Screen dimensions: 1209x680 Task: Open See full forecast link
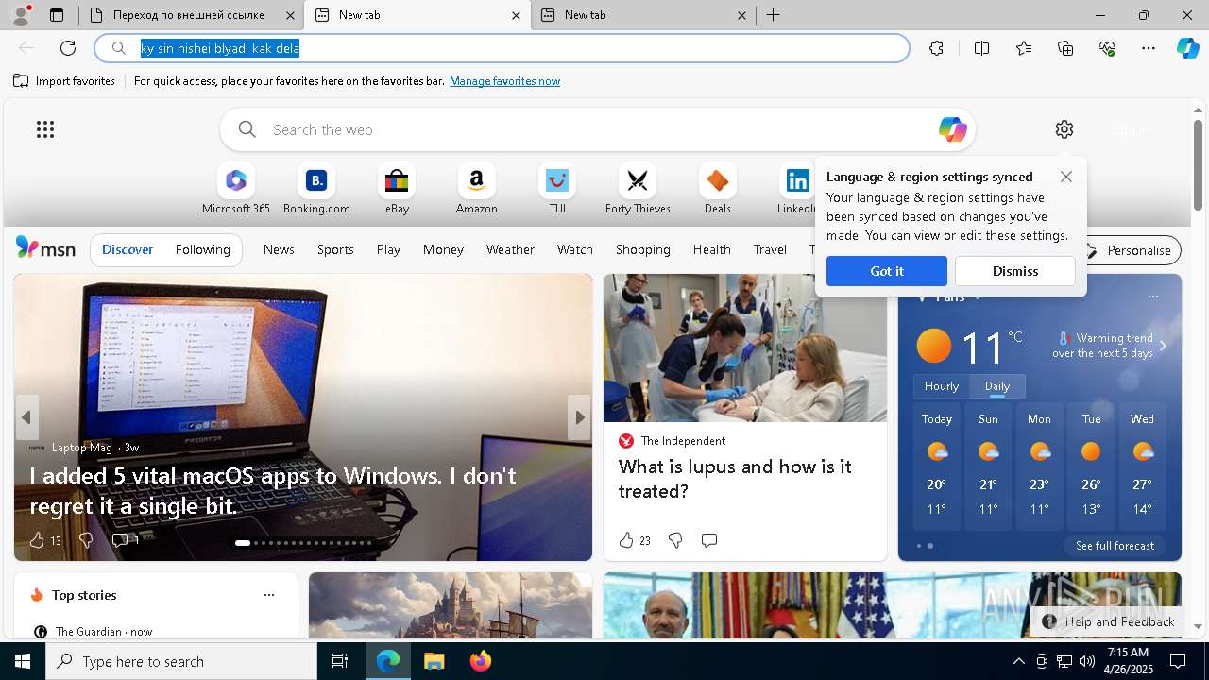(x=1115, y=546)
